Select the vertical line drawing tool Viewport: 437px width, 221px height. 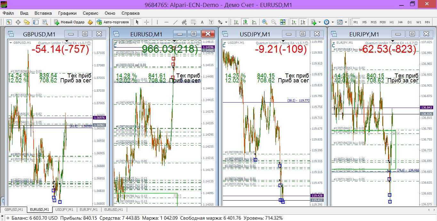pos(157,22)
